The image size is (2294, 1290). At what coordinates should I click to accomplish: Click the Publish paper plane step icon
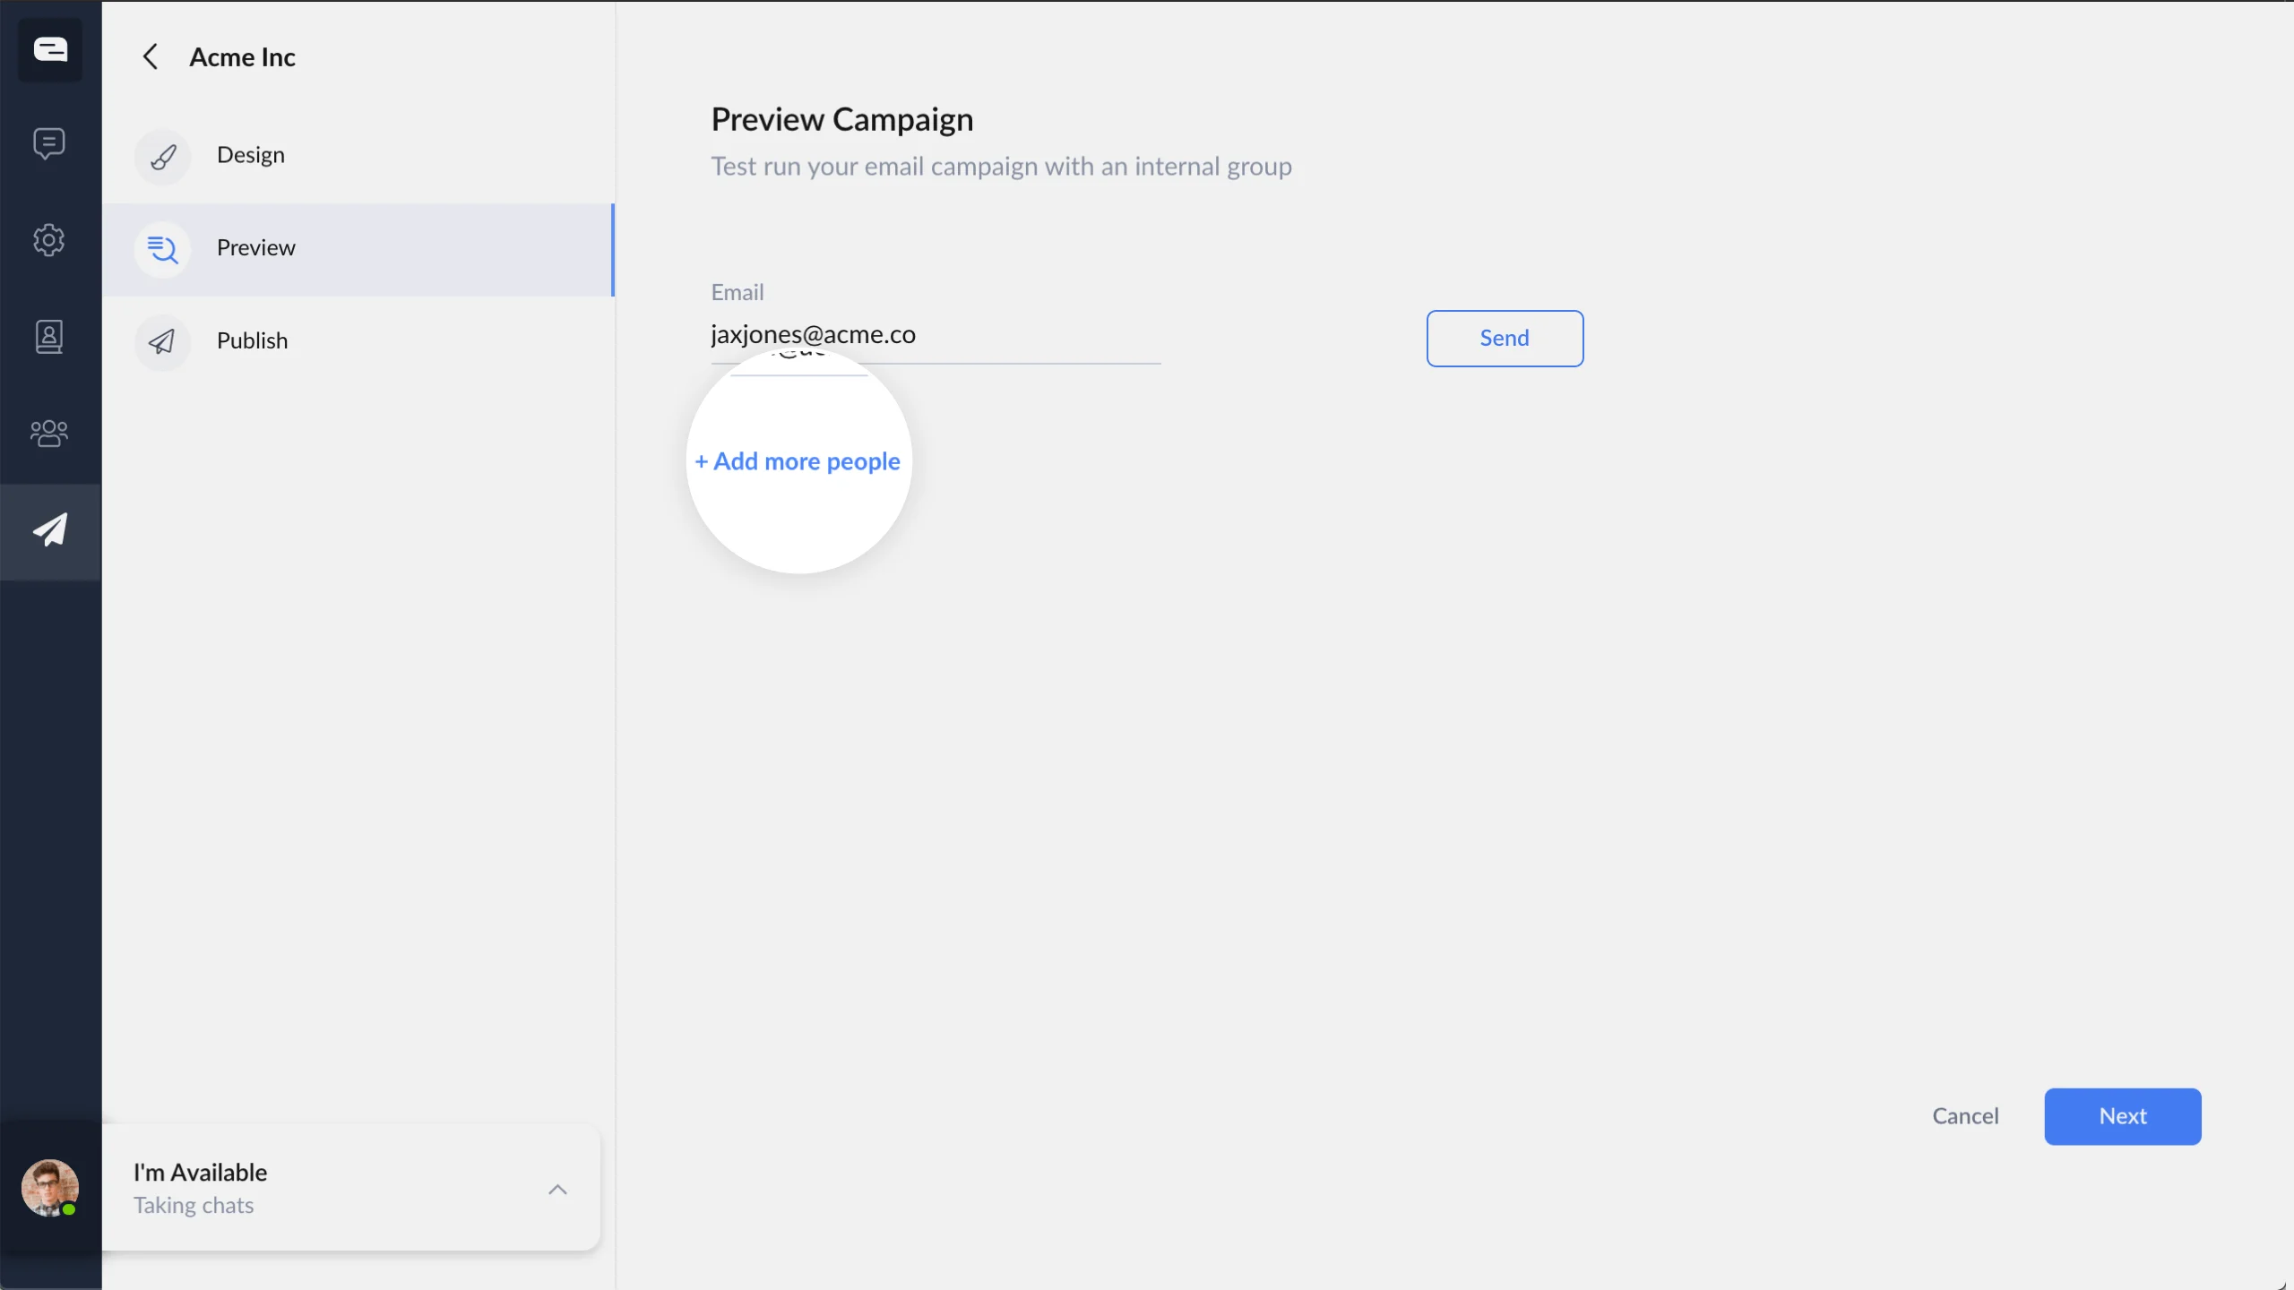(163, 341)
